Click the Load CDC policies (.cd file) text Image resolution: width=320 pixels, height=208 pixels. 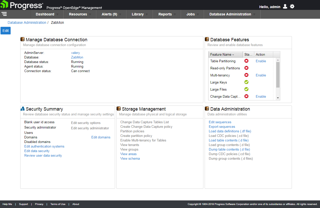[228, 136]
